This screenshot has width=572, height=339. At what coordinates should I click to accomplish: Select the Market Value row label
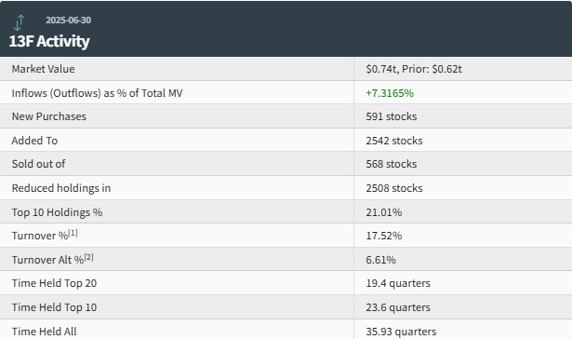[x=43, y=69]
